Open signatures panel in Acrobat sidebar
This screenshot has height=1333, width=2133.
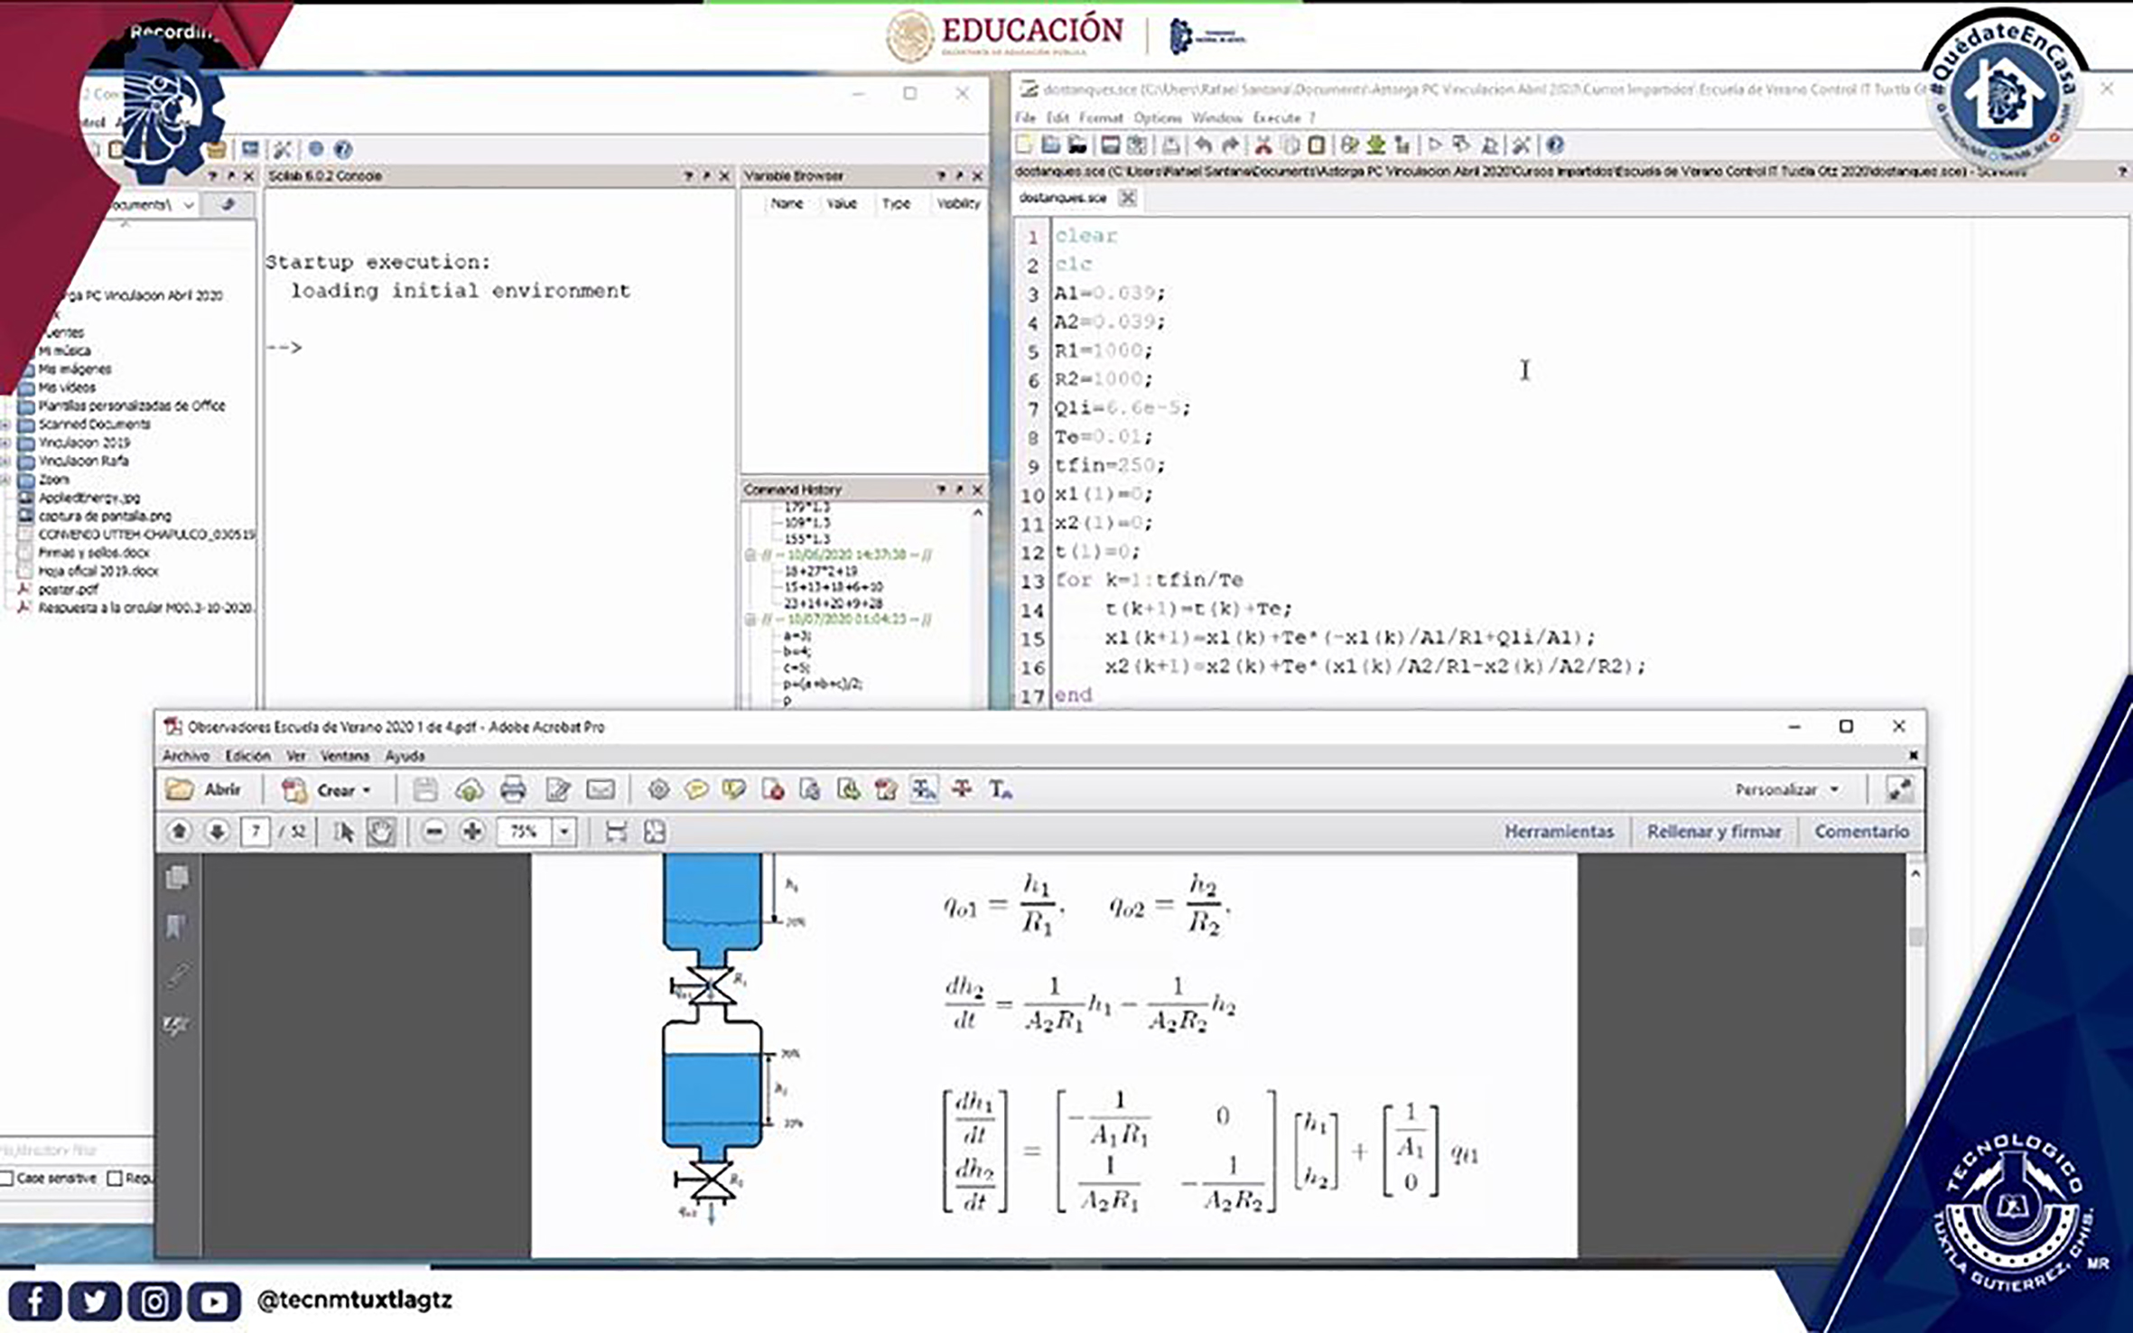click(x=177, y=1025)
